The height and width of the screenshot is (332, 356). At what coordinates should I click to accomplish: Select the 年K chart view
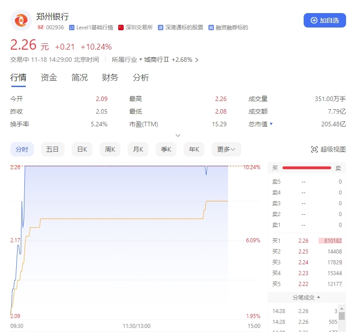coord(194,149)
